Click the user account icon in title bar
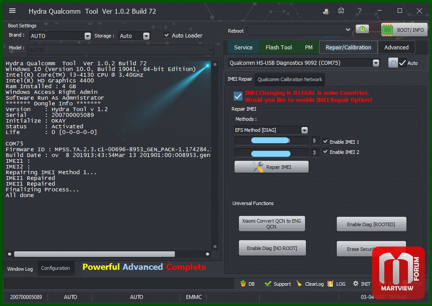 tap(326, 11)
